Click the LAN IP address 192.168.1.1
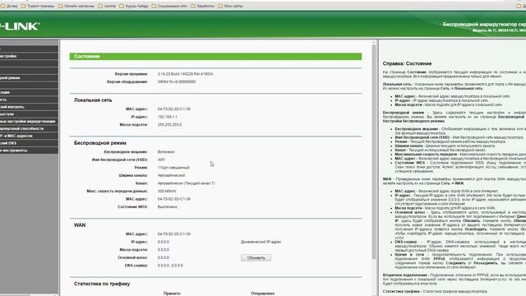The width and height of the screenshot is (526, 296). [168, 117]
